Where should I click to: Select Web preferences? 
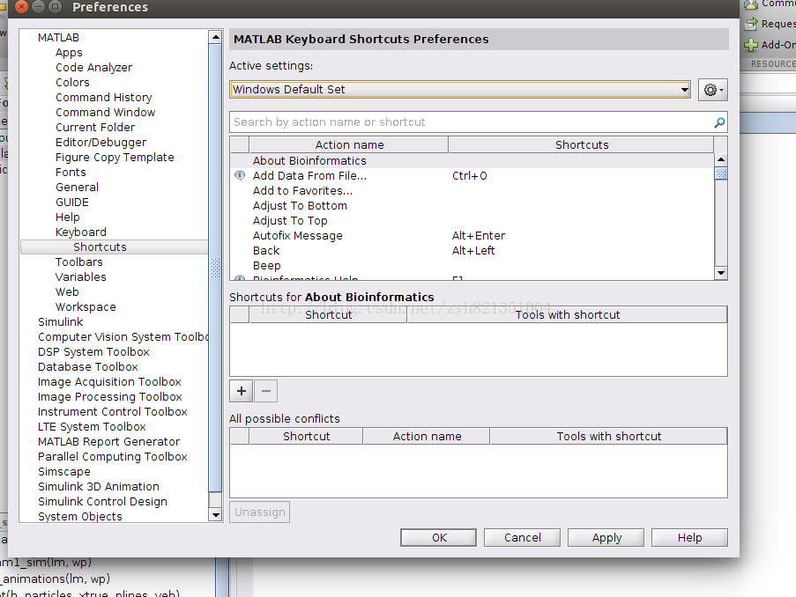[x=67, y=292]
